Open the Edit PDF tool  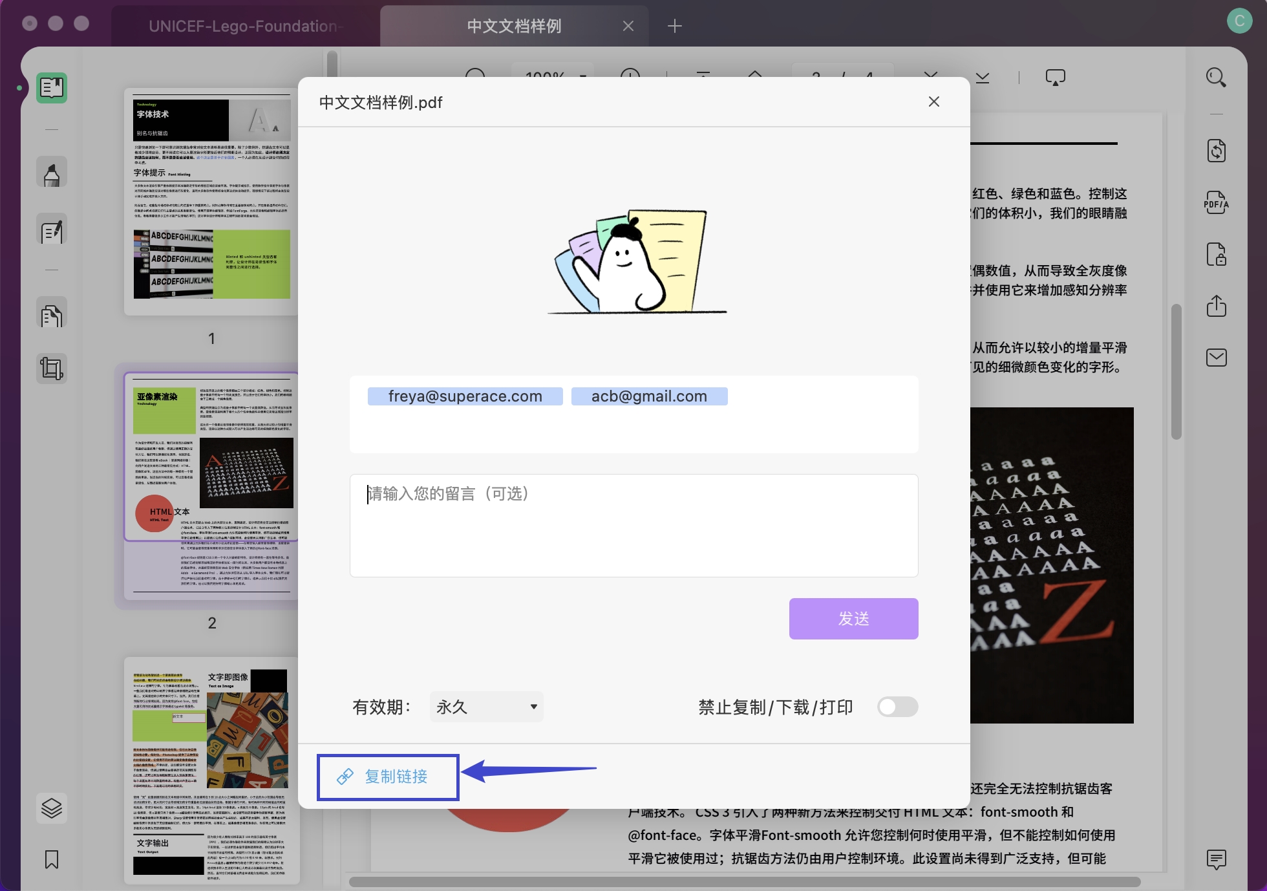coord(52,230)
